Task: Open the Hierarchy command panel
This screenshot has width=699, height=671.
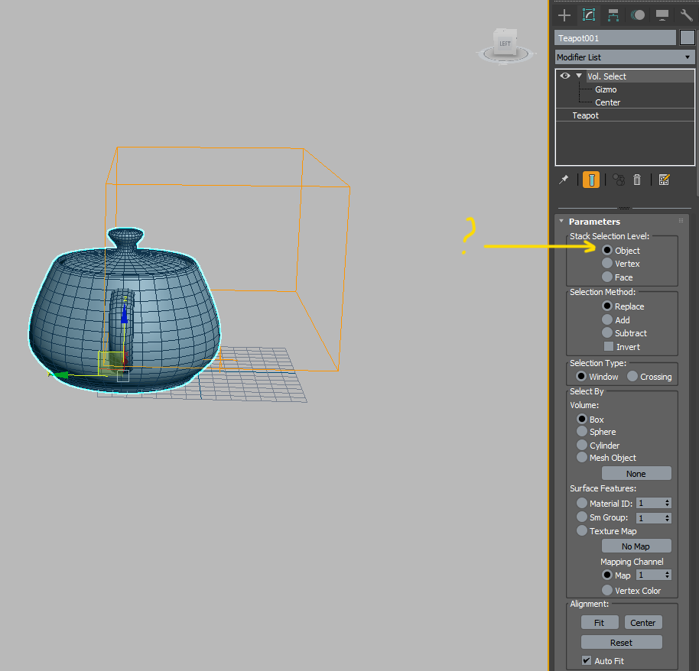Action: [613, 15]
